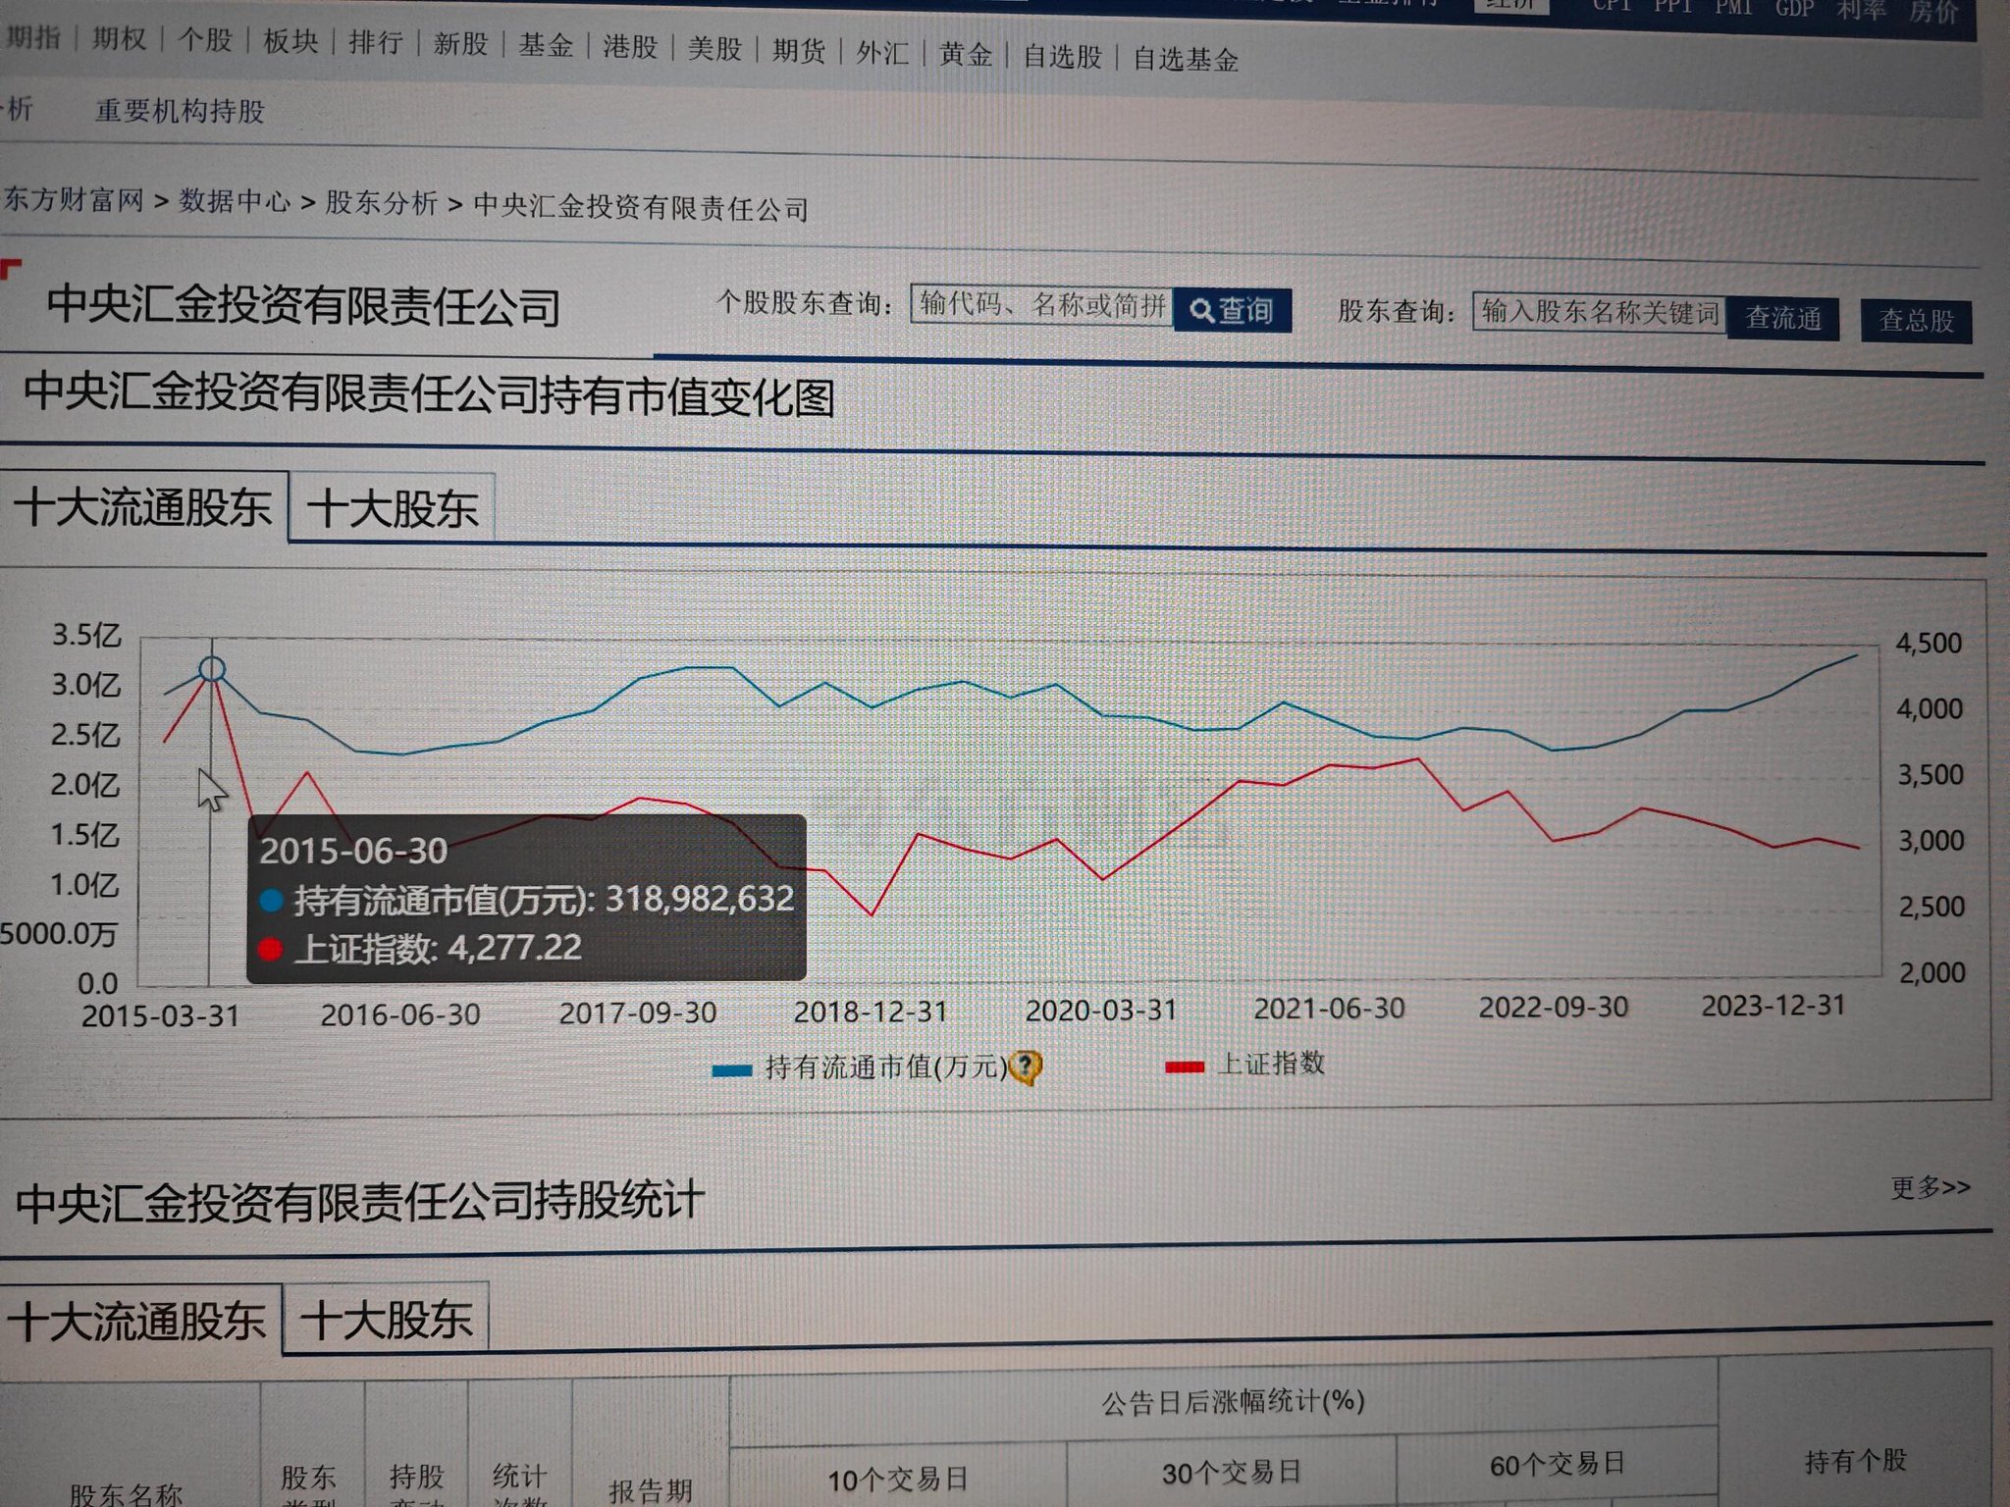The width and height of the screenshot is (2010, 1507).
Task: Select the chart's 十大流通股东 tab
Action: [x=143, y=507]
